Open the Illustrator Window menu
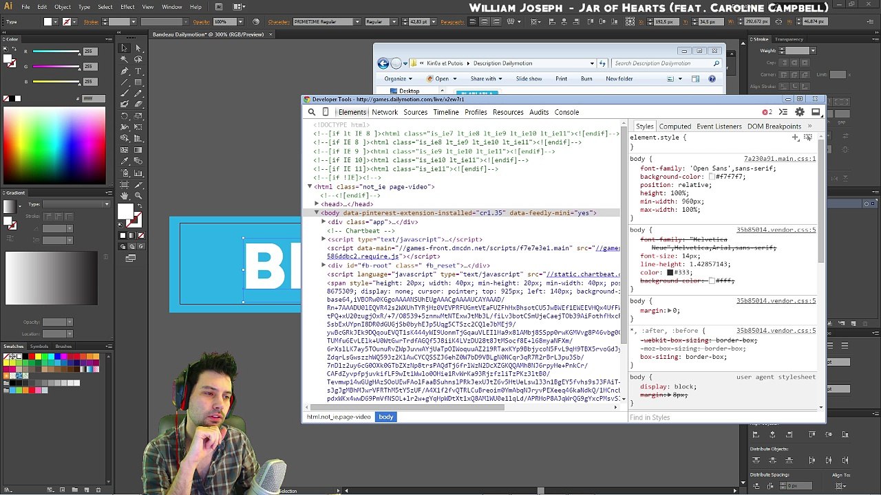Image resolution: width=881 pixels, height=495 pixels. pyautogui.click(x=172, y=7)
